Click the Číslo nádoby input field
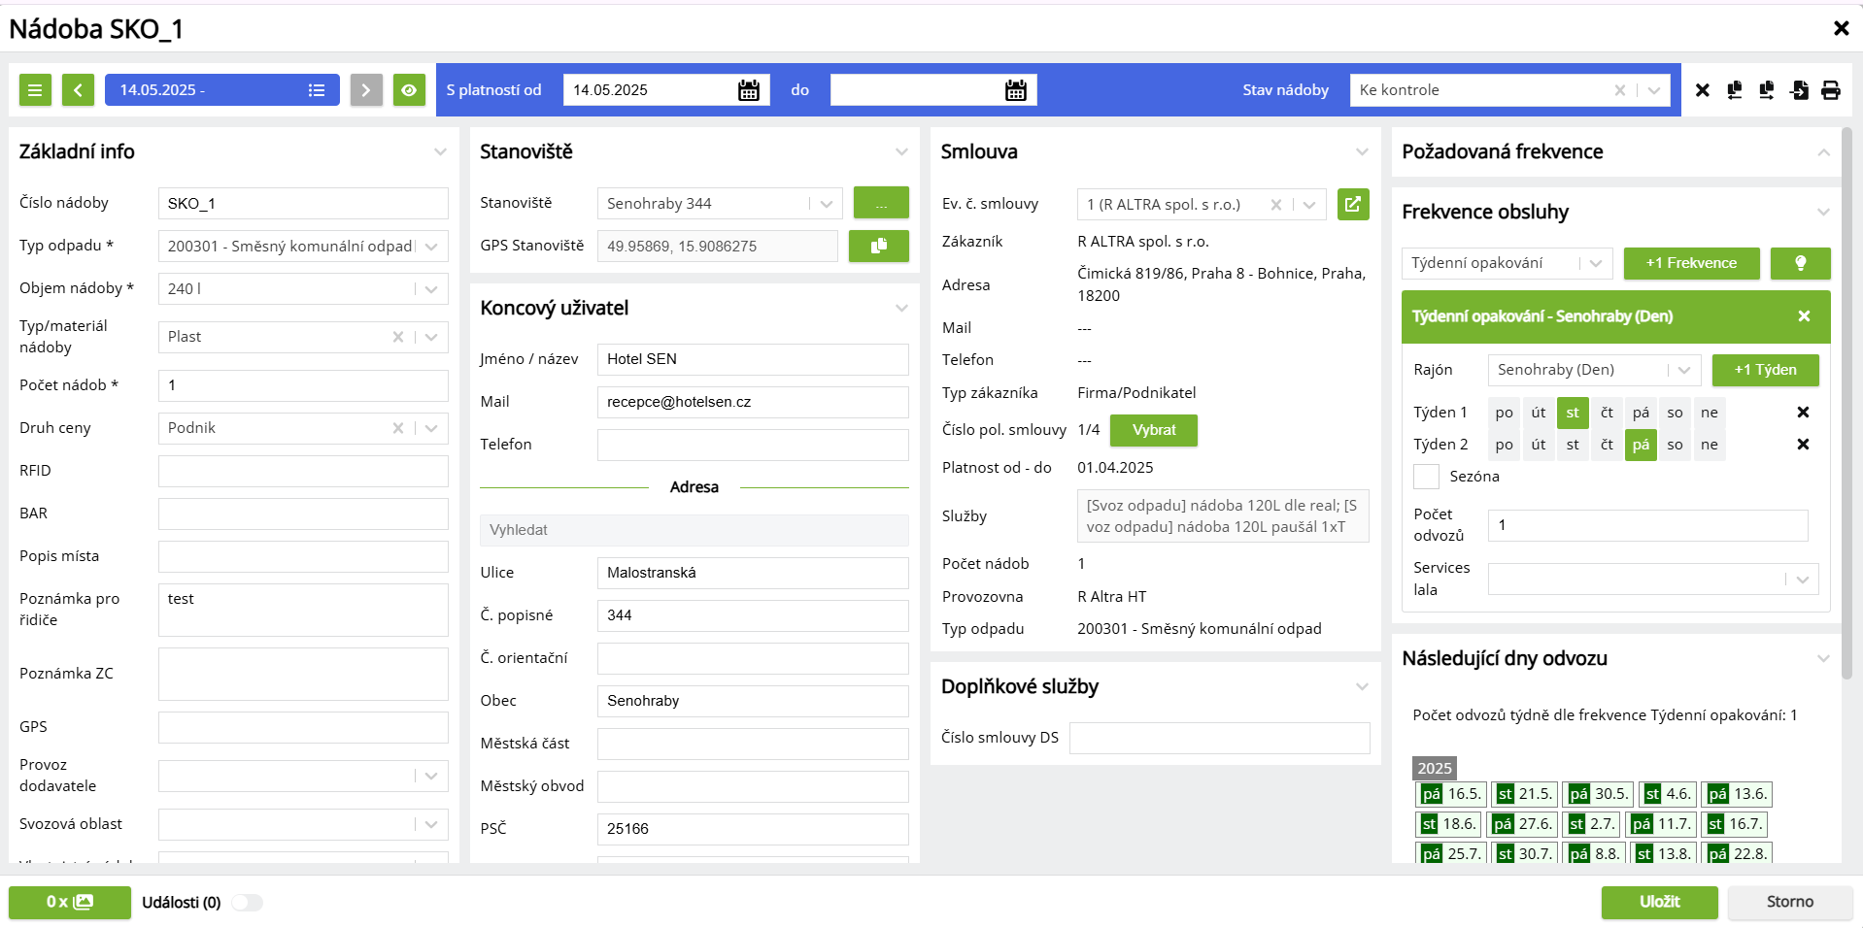 (303, 204)
